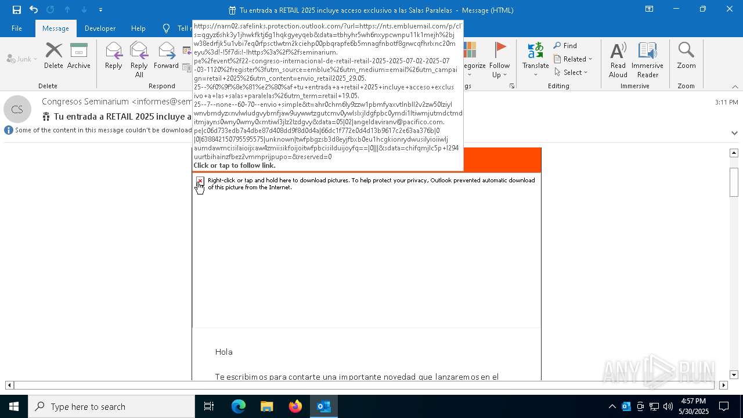Launch Firefox from the taskbar

tap(295, 406)
